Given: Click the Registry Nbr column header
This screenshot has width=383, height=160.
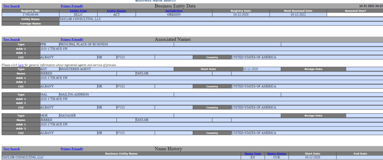Looking at the screenshot, I should point(31,11).
